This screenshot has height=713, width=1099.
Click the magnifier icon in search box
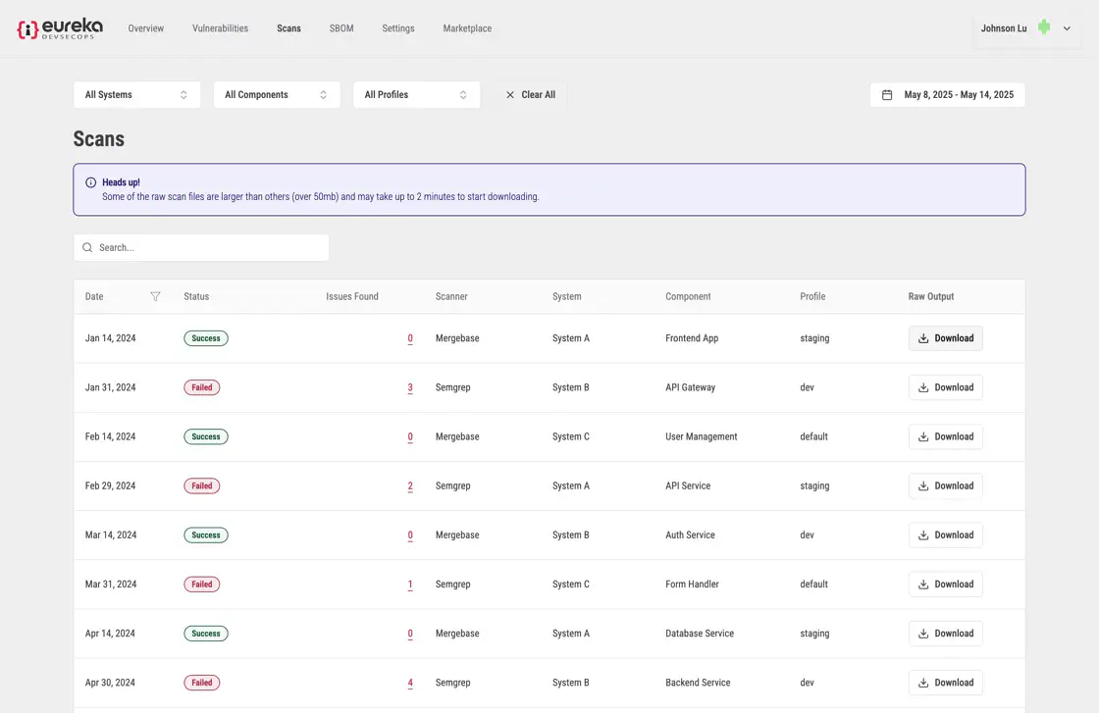[87, 248]
